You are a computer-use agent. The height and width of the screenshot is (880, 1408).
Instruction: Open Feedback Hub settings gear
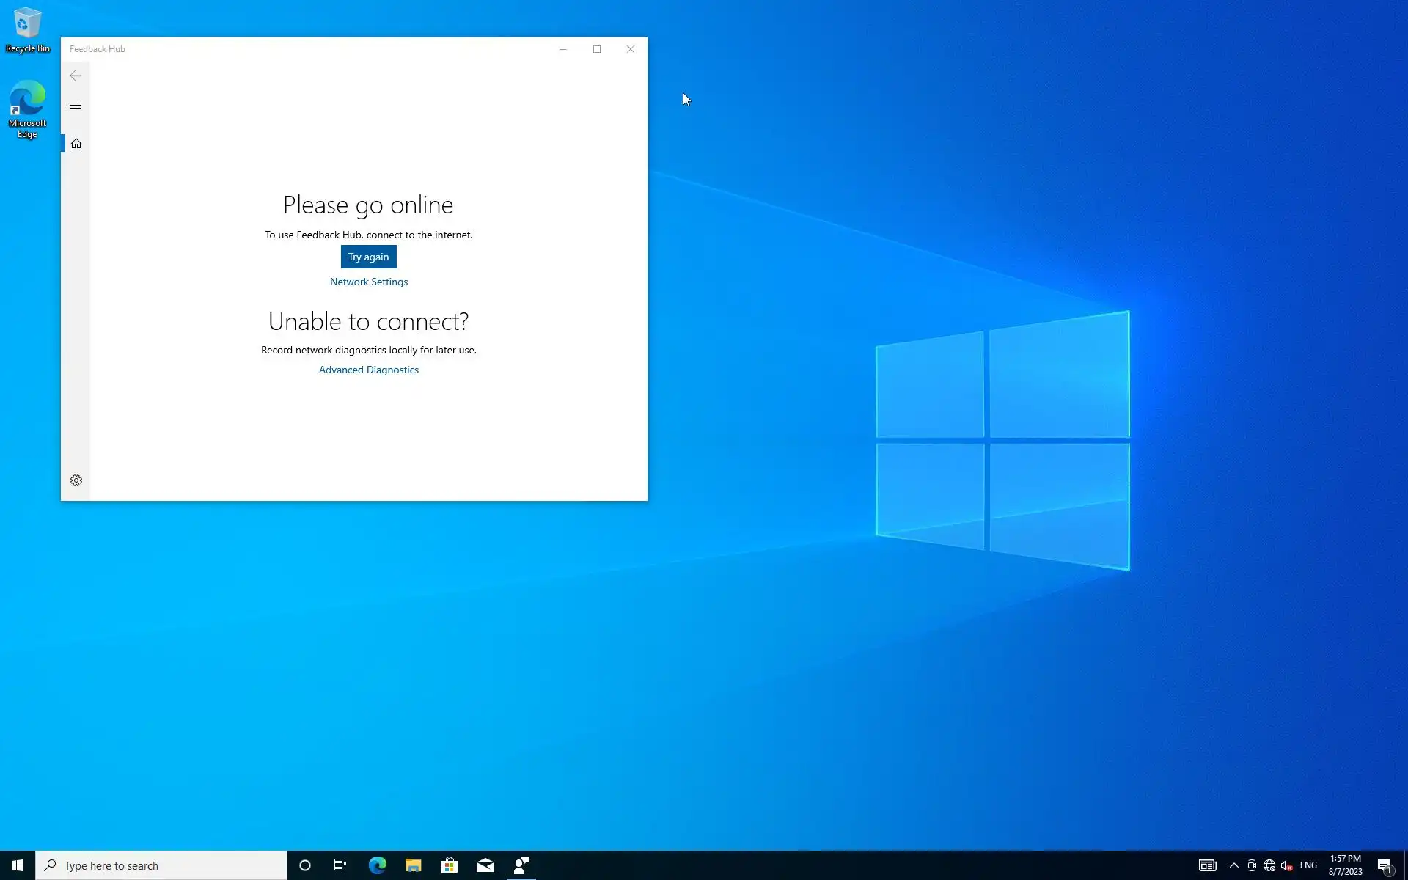[76, 480]
